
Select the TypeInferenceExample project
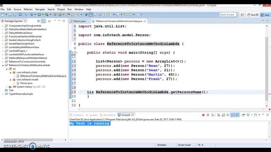point(21,94)
